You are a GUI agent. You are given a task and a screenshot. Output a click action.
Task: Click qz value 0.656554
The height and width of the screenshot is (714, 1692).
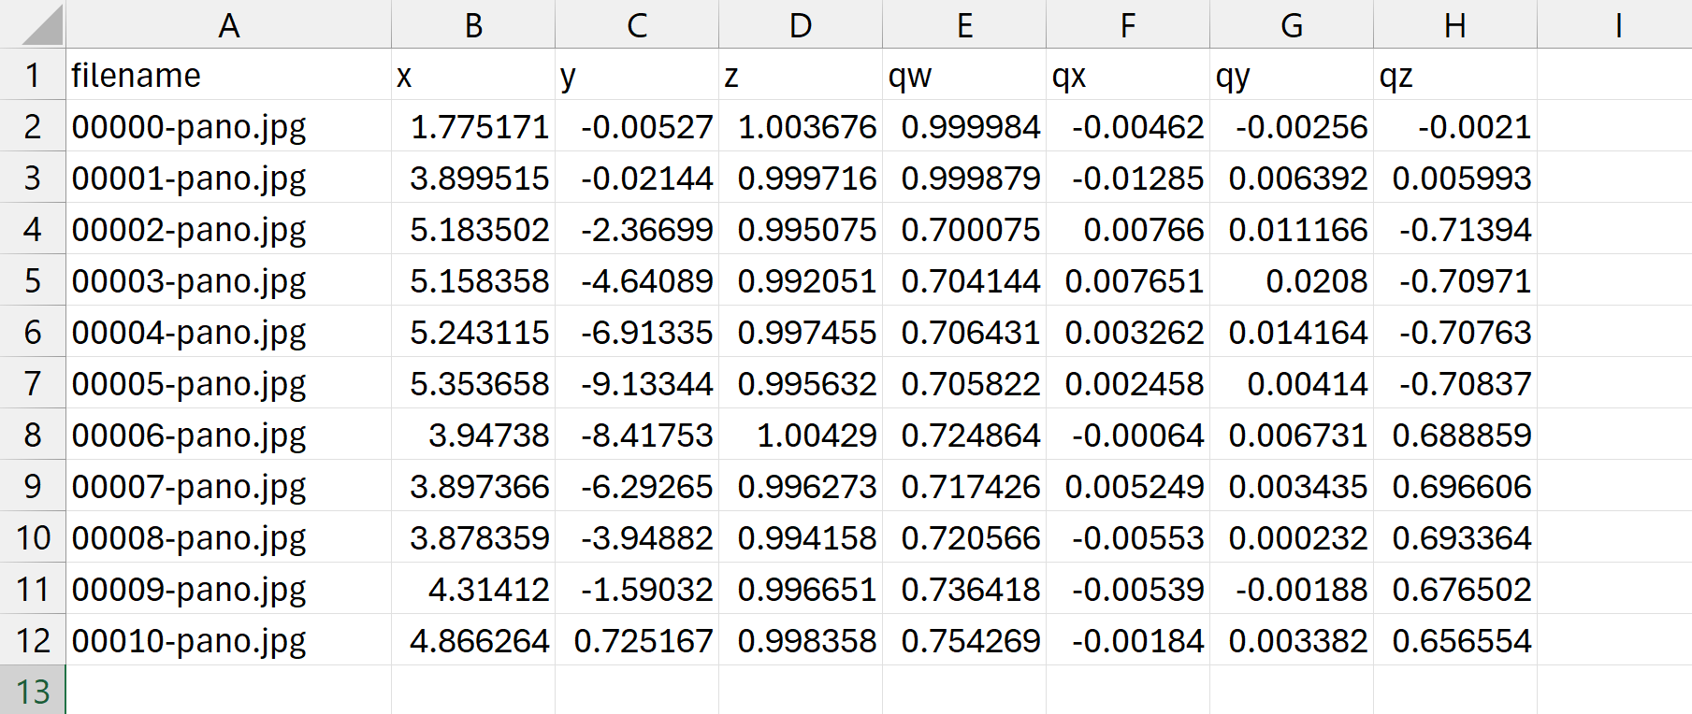coord(1455,639)
